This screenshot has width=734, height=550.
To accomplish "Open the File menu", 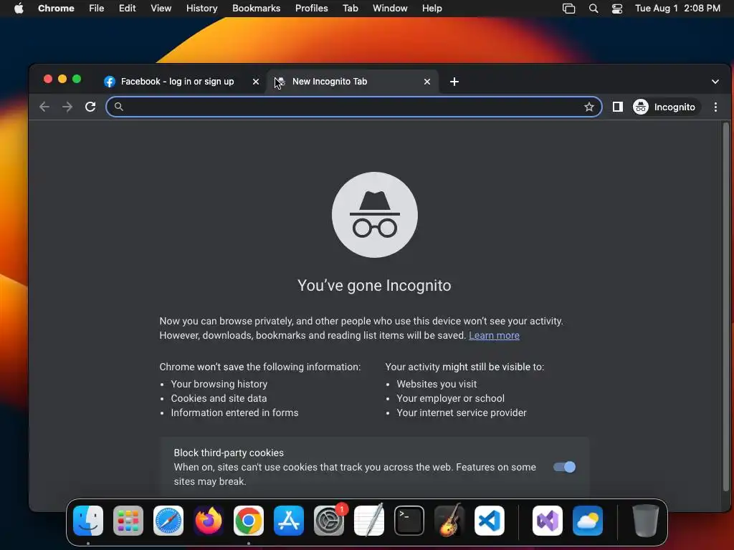I will tap(97, 9).
